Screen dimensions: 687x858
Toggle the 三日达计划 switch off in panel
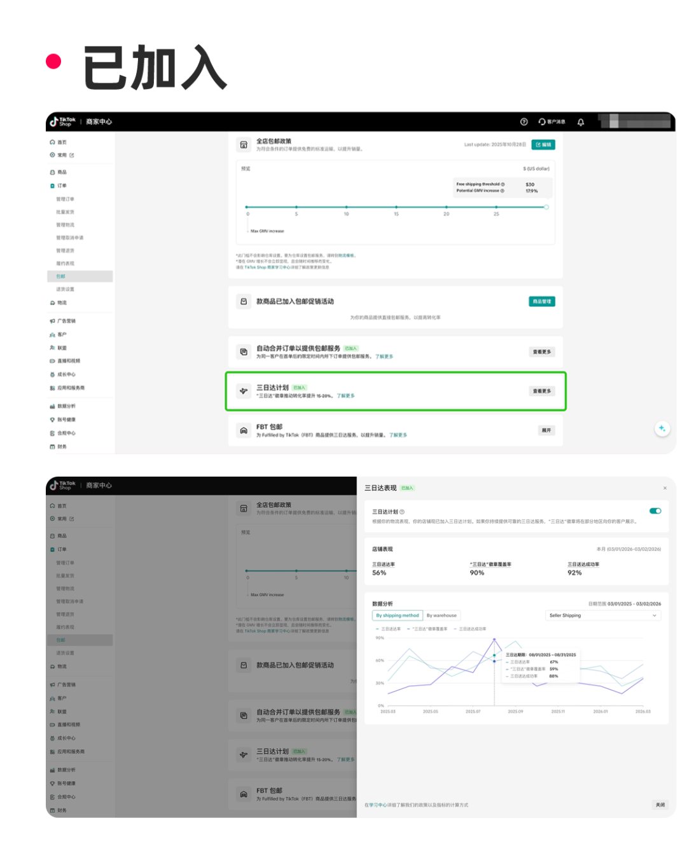[x=655, y=511]
